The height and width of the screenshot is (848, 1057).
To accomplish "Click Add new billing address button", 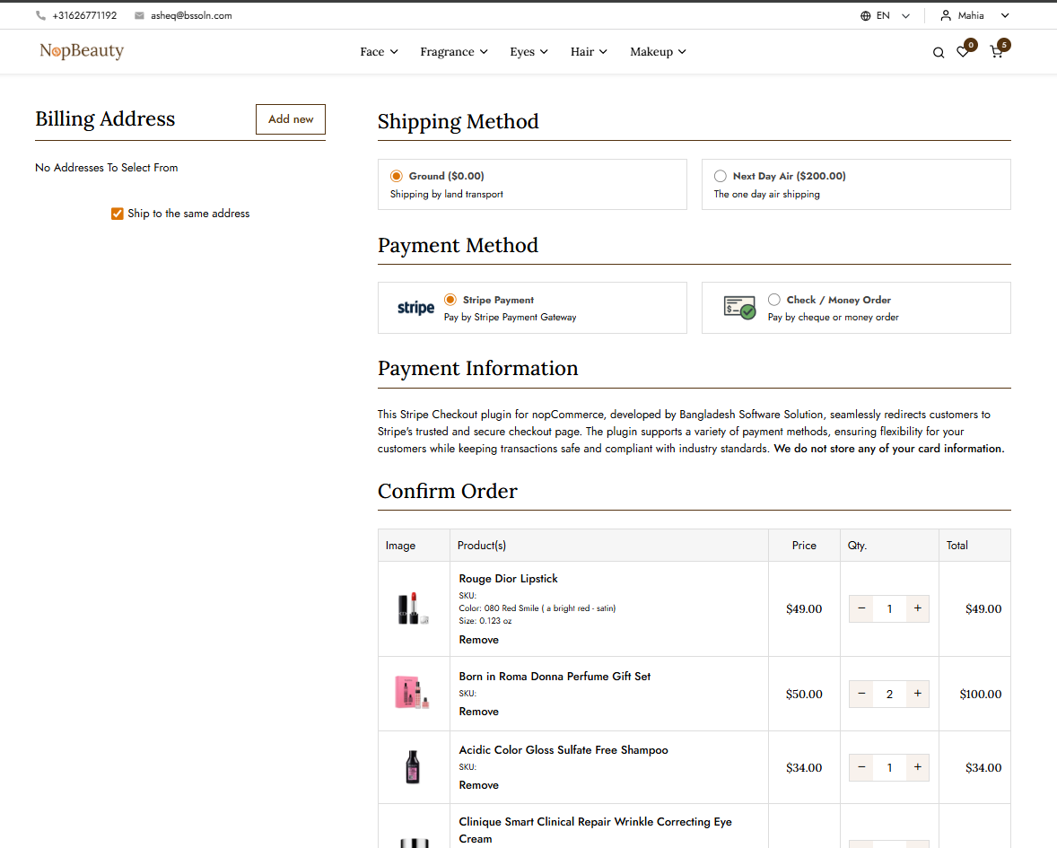I will point(291,119).
